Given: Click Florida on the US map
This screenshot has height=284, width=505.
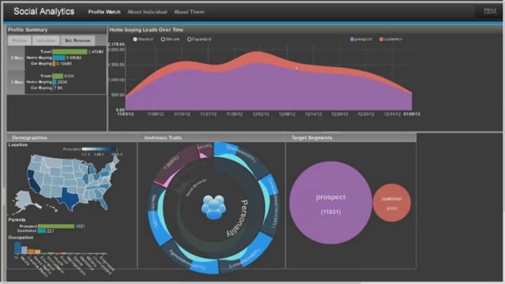Looking at the screenshot, I should [103, 203].
